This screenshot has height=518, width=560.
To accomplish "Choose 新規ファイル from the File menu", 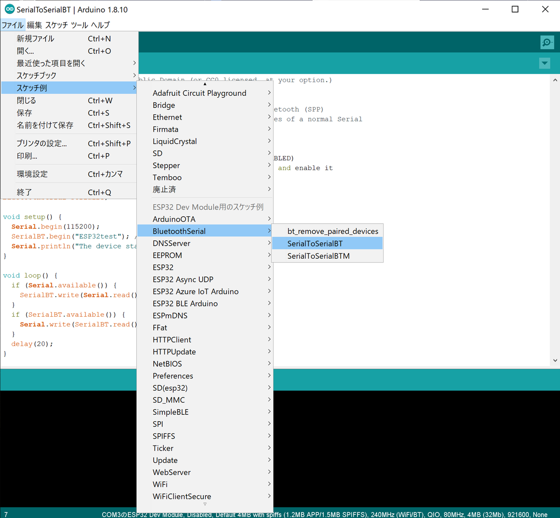I will point(69,39).
